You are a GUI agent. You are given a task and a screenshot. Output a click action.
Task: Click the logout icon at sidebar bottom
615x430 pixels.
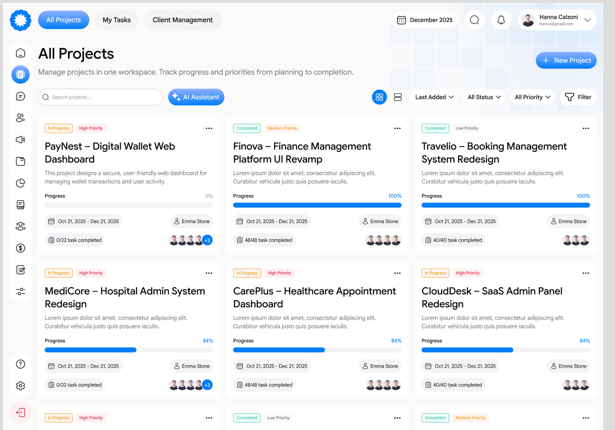coord(20,412)
